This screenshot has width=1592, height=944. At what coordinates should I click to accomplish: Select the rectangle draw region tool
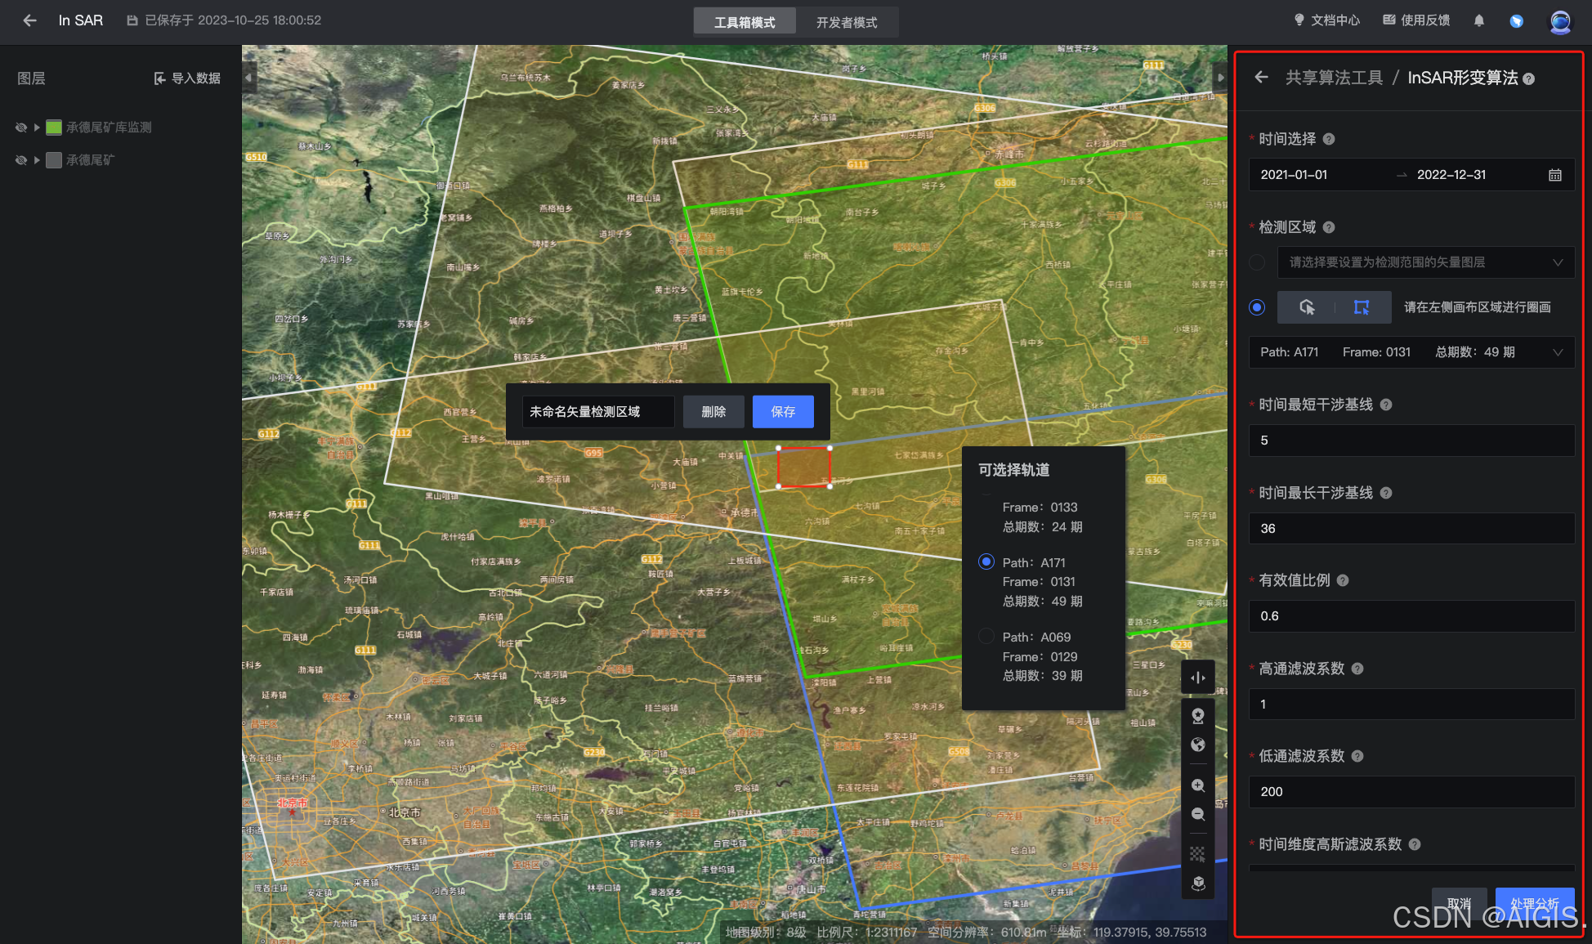click(1362, 307)
